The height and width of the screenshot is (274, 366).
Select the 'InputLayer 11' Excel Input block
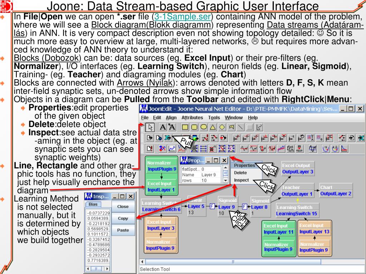[278, 229]
